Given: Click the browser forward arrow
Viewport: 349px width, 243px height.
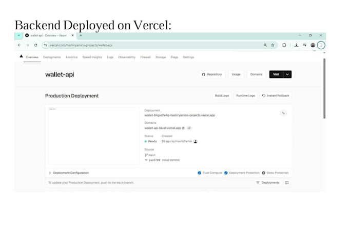Looking at the screenshot, I should (27, 45).
